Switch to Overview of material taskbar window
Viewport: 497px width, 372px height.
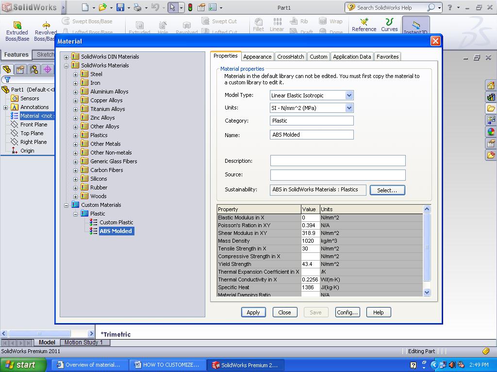click(90, 365)
